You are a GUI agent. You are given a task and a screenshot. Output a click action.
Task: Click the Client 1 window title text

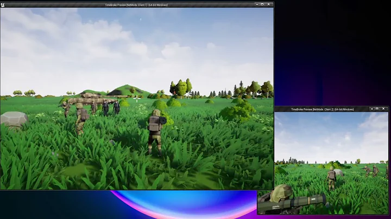[136, 5]
